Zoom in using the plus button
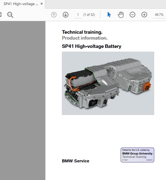The image size is (166, 180). (144, 15)
